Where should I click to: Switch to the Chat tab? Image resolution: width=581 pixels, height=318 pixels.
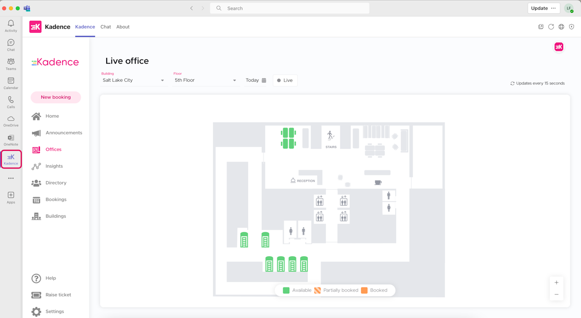(106, 27)
